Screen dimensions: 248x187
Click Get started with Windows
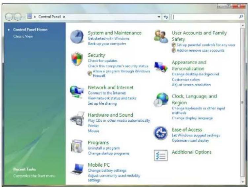coord(109,38)
